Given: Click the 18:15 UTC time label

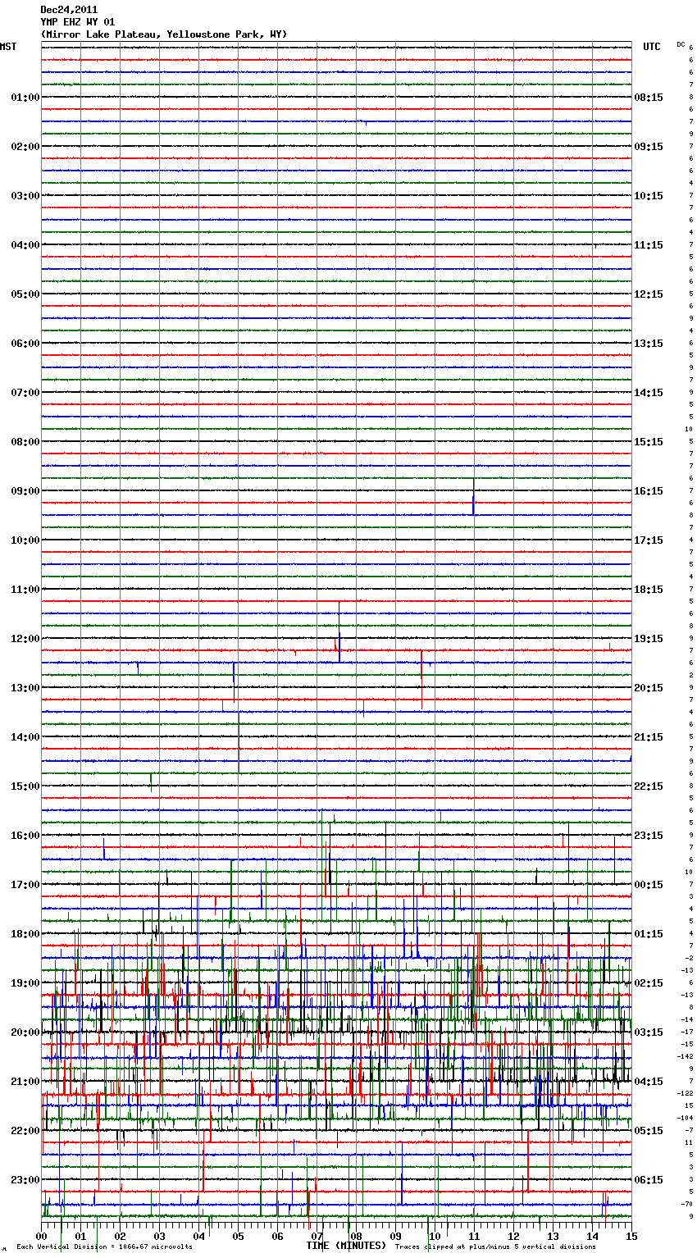Looking at the screenshot, I should click(649, 590).
